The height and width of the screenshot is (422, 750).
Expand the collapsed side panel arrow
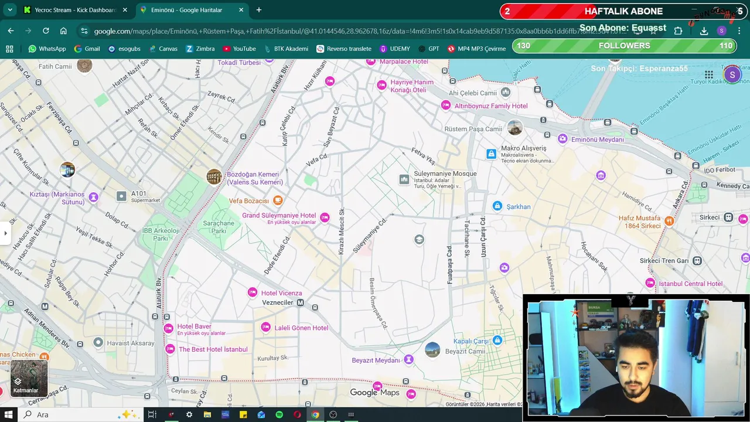5,233
